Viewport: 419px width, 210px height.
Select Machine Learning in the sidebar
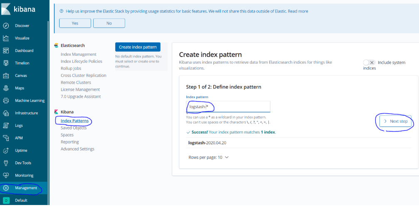click(30, 101)
